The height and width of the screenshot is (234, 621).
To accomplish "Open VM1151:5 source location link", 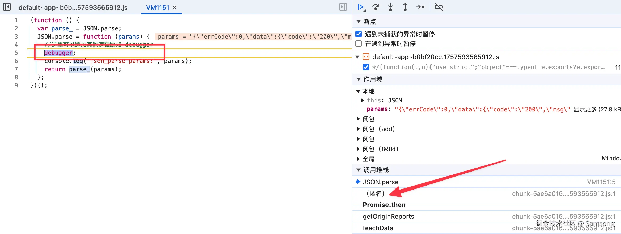I will [x=601, y=182].
